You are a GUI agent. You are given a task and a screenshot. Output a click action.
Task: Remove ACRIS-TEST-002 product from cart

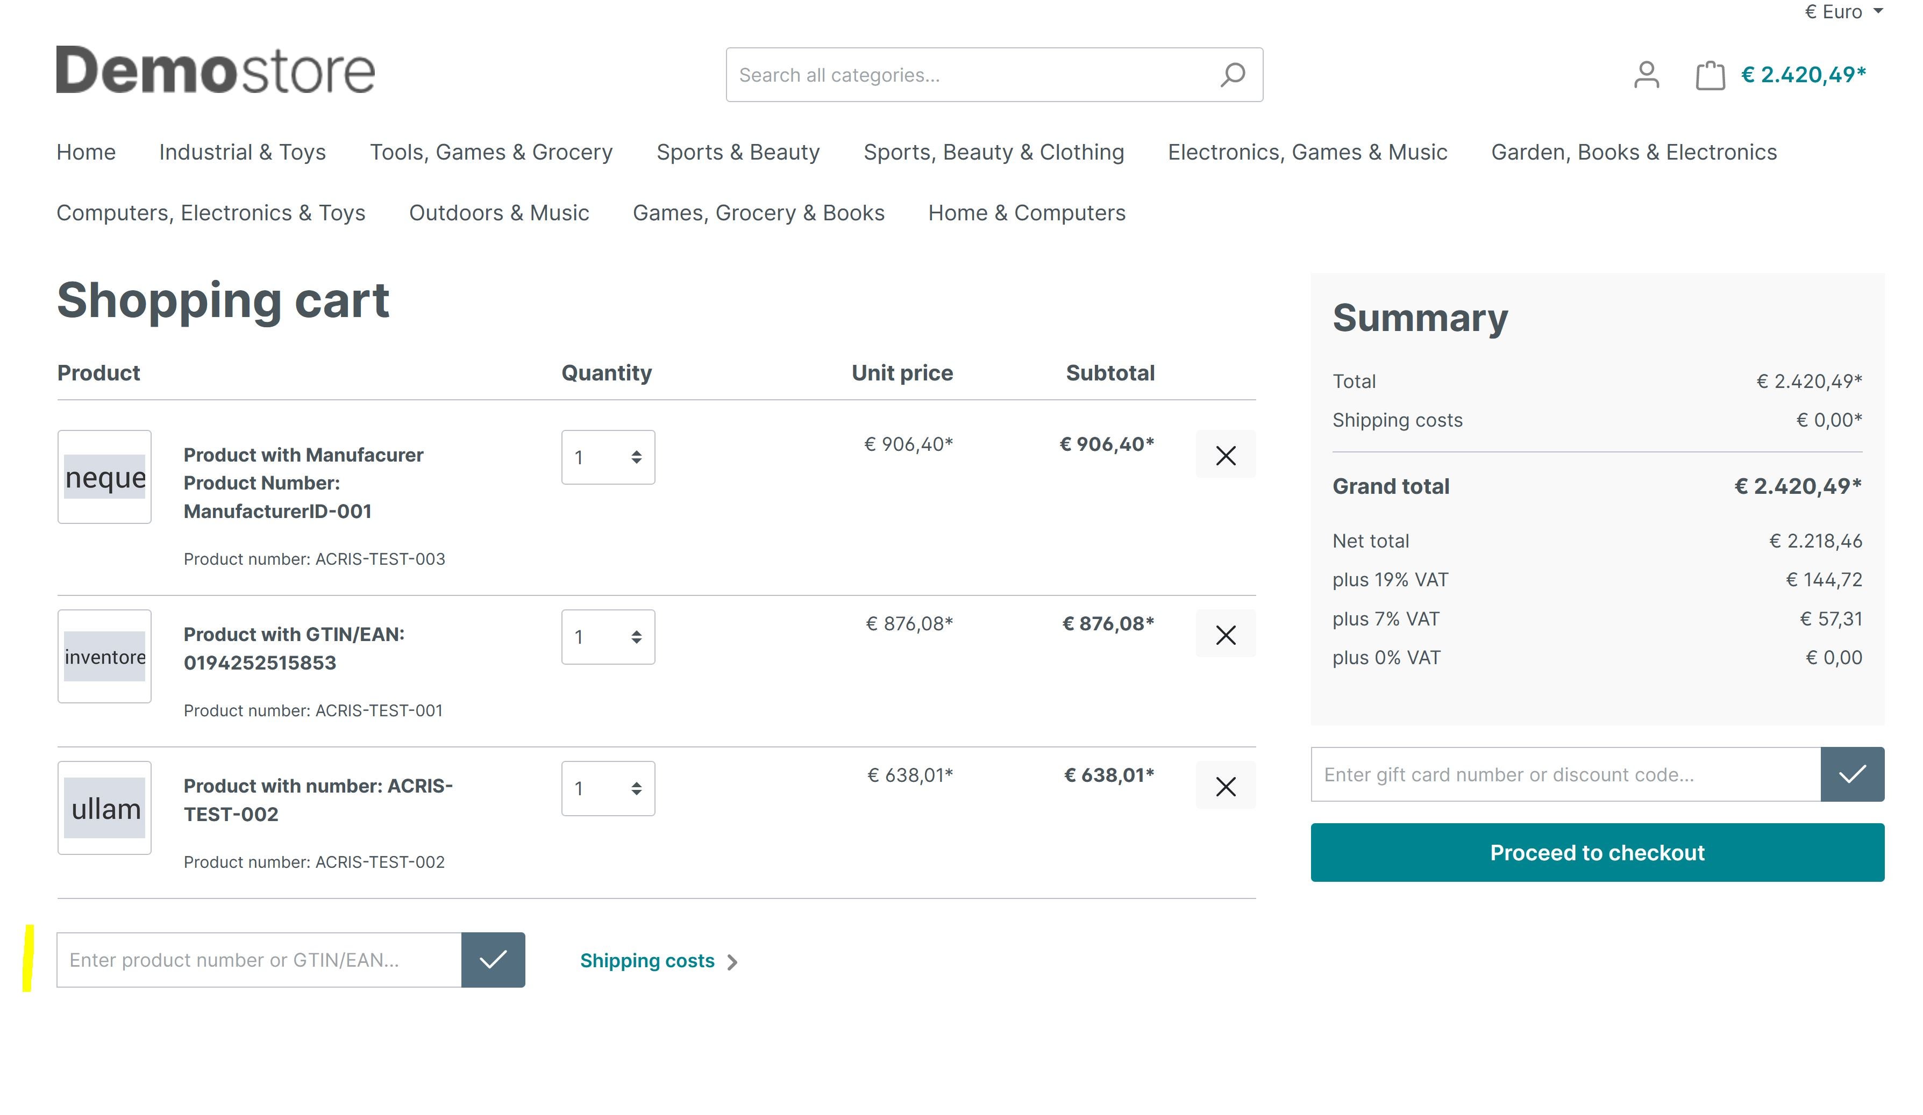pyautogui.click(x=1226, y=786)
